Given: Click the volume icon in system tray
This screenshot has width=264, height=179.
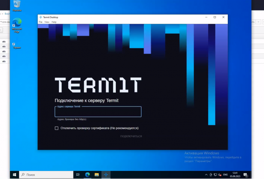Looking at the screenshot, I should (x=220, y=175).
